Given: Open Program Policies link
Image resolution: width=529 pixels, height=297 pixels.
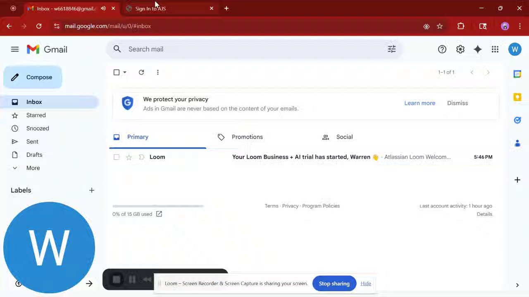Looking at the screenshot, I should 321,206.
